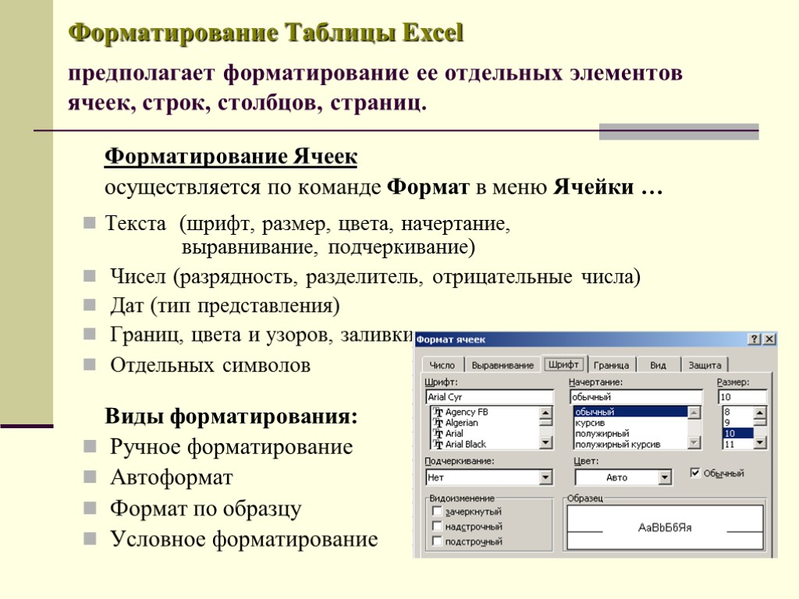Click the Шрифт field containing Arial Cyr
The image size is (799, 599).
[489, 397]
